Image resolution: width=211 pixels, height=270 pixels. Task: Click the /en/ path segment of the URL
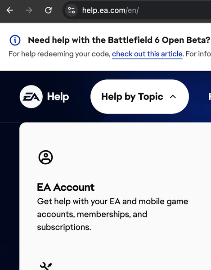pos(132,10)
